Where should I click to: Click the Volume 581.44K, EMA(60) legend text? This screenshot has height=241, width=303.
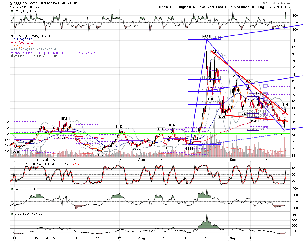pyautogui.click(x=36, y=56)
